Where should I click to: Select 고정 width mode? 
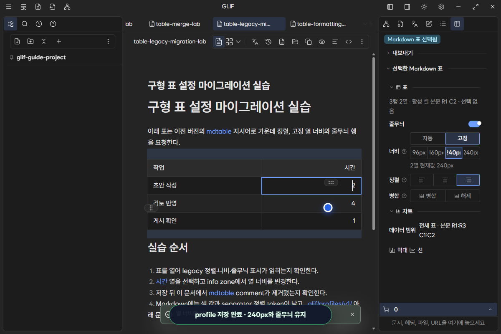pyautogui.click(x=463, y=138)
